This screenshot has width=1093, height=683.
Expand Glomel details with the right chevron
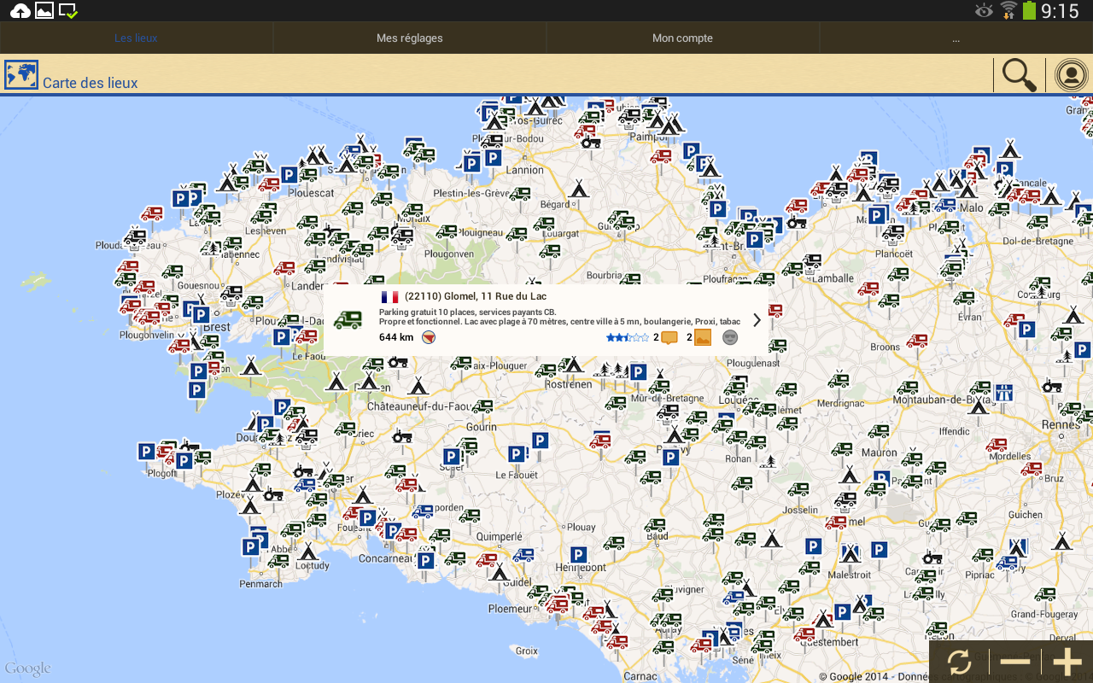[757, 320]
